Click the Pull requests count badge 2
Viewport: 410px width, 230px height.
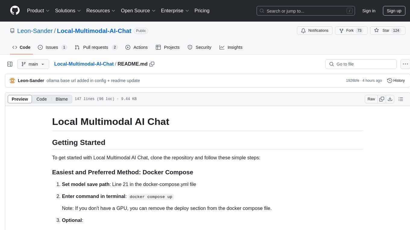[115, 47]
